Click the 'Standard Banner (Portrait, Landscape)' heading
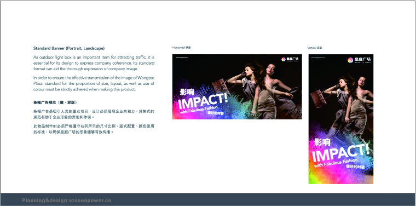The height and width of the screenshot is (206, 416). click(x=69, y=48)
